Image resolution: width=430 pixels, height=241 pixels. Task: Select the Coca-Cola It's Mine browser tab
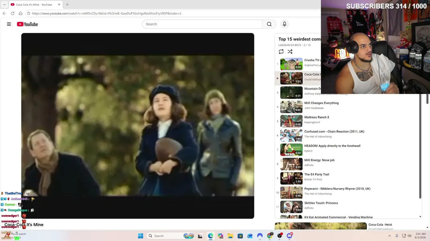[35, 5]
